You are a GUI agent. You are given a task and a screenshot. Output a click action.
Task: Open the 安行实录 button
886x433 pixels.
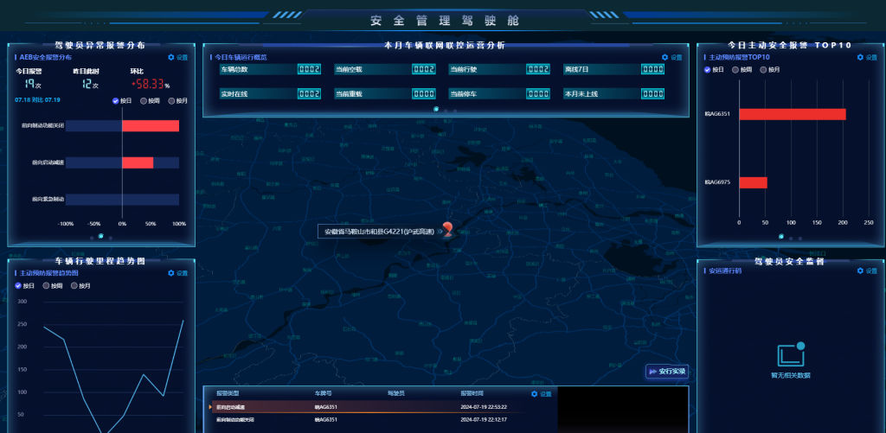[667, 372]
